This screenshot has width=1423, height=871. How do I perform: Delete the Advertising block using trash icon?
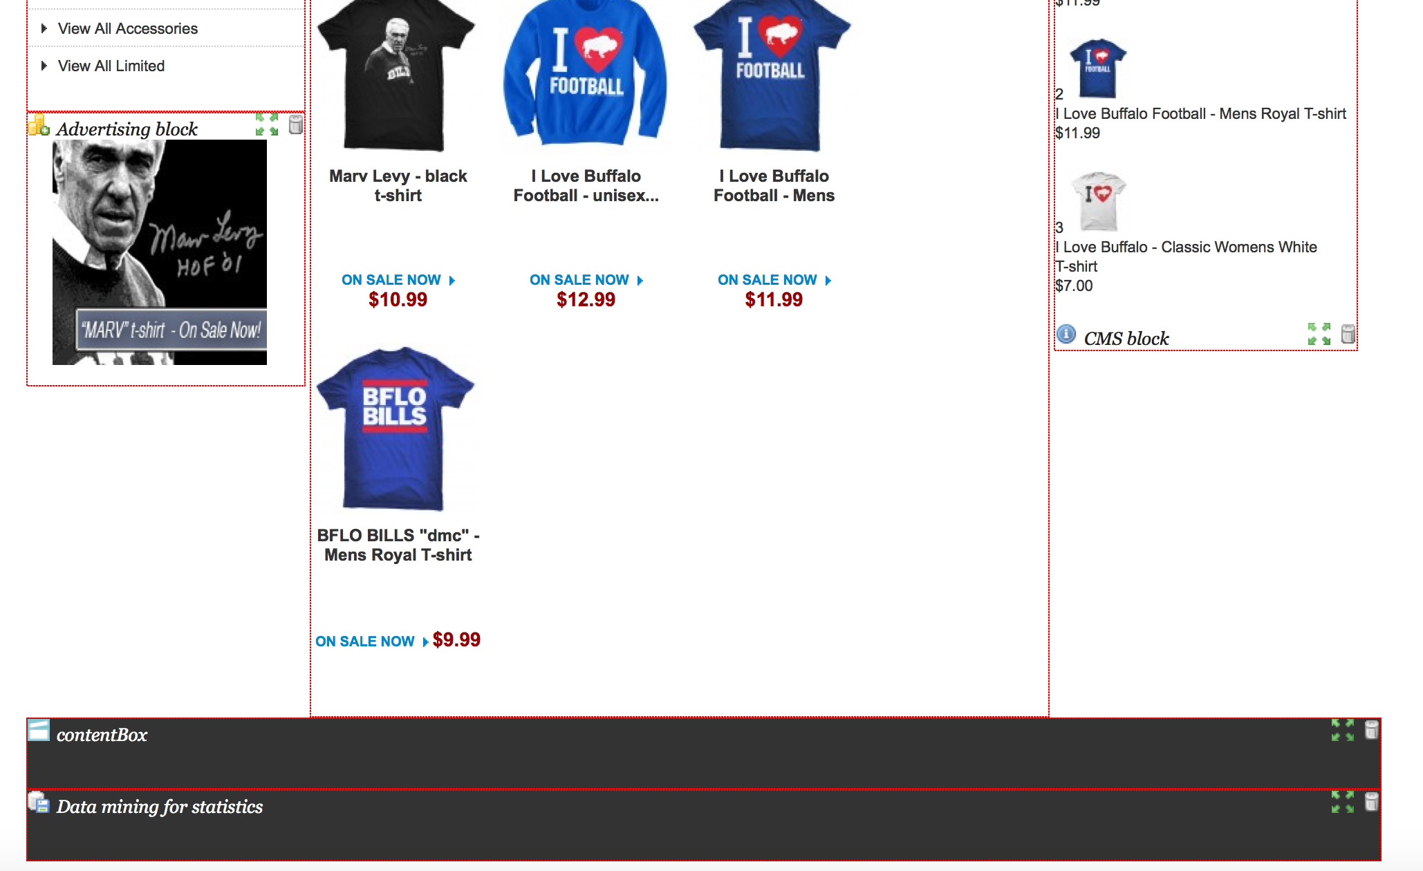296,125
